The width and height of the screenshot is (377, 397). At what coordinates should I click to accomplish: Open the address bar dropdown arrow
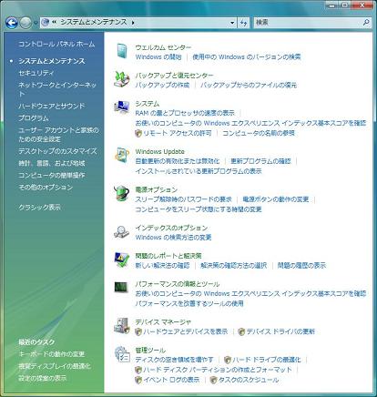232,23
